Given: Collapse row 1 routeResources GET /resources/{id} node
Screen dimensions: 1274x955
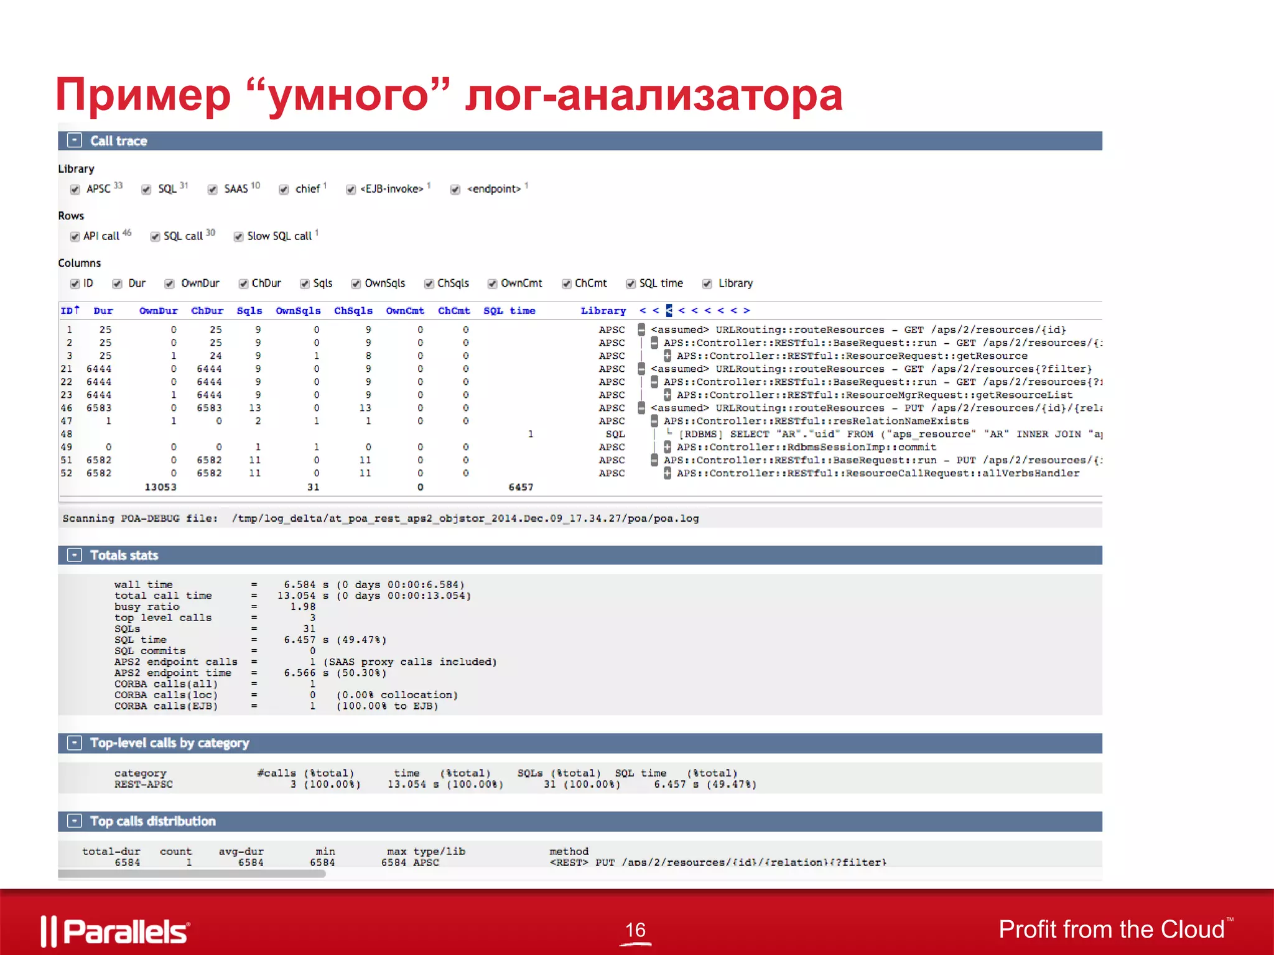Looking at the screenshot, I should (641, 330).
